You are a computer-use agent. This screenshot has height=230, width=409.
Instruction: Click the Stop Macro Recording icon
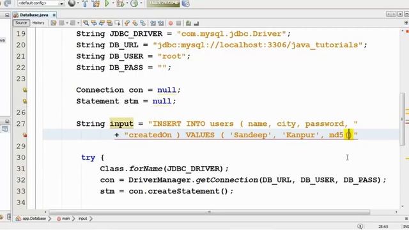point(179,23)
